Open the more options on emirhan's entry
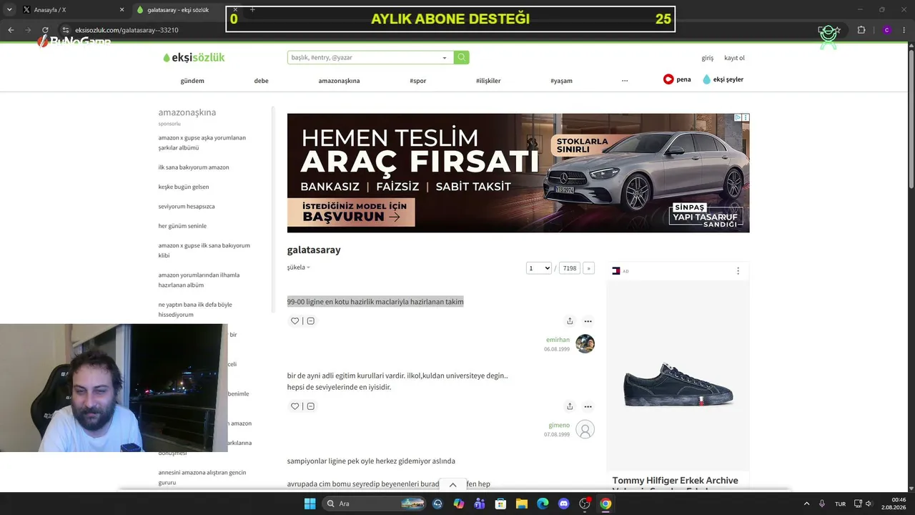The height and width of the screenshot is (515, 915). point(588,321)
